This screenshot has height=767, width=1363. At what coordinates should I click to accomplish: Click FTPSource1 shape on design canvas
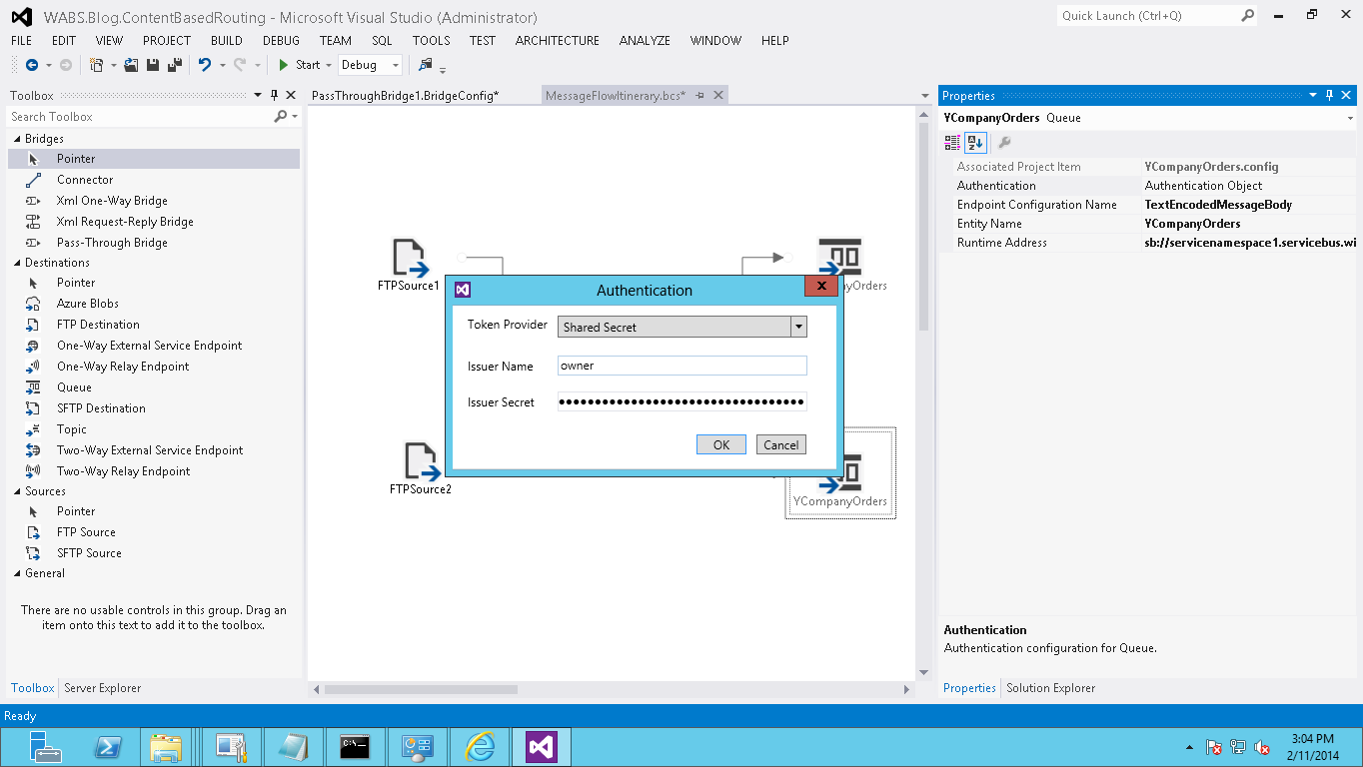pyautogui.click(x=410, y=265)
